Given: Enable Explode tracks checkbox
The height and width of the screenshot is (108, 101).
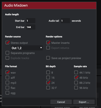Looking at the screenshot, I should 7,58.
